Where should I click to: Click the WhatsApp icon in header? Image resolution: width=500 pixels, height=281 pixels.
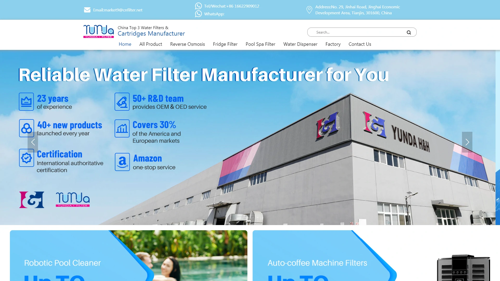198,14
